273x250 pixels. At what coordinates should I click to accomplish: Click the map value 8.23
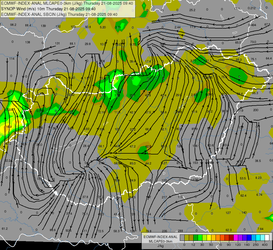258,178
